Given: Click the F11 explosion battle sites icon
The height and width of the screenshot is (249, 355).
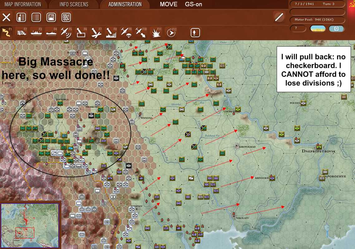Looking at the screenshot, I should 156,32.
